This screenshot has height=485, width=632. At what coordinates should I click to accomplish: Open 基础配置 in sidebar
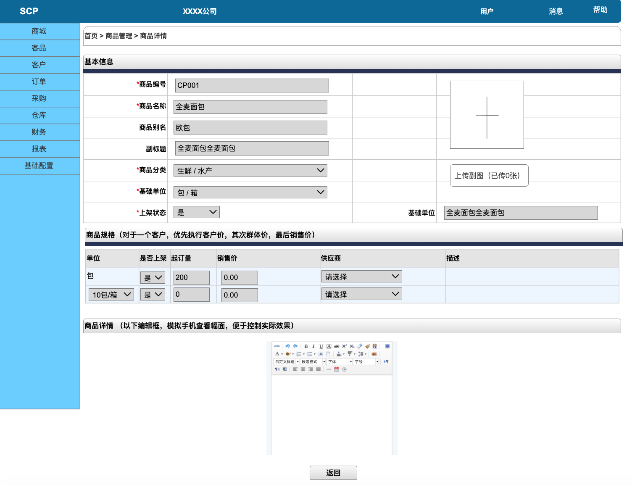39,166
